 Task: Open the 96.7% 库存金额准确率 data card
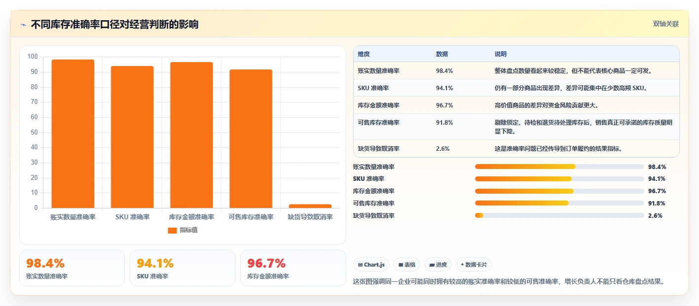pos(293,268)
